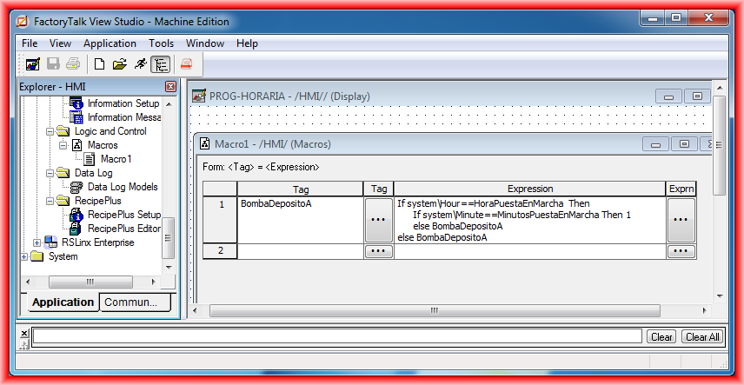This screenshot has width=744, height=385.
Task: Open the Tools menu
Action: pyautogui.click(x=161, y=43)
